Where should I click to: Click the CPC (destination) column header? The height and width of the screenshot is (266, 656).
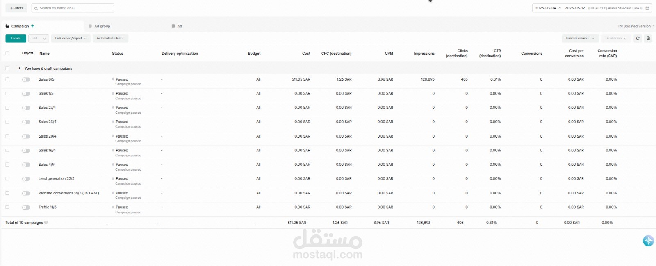coord(336,54)
